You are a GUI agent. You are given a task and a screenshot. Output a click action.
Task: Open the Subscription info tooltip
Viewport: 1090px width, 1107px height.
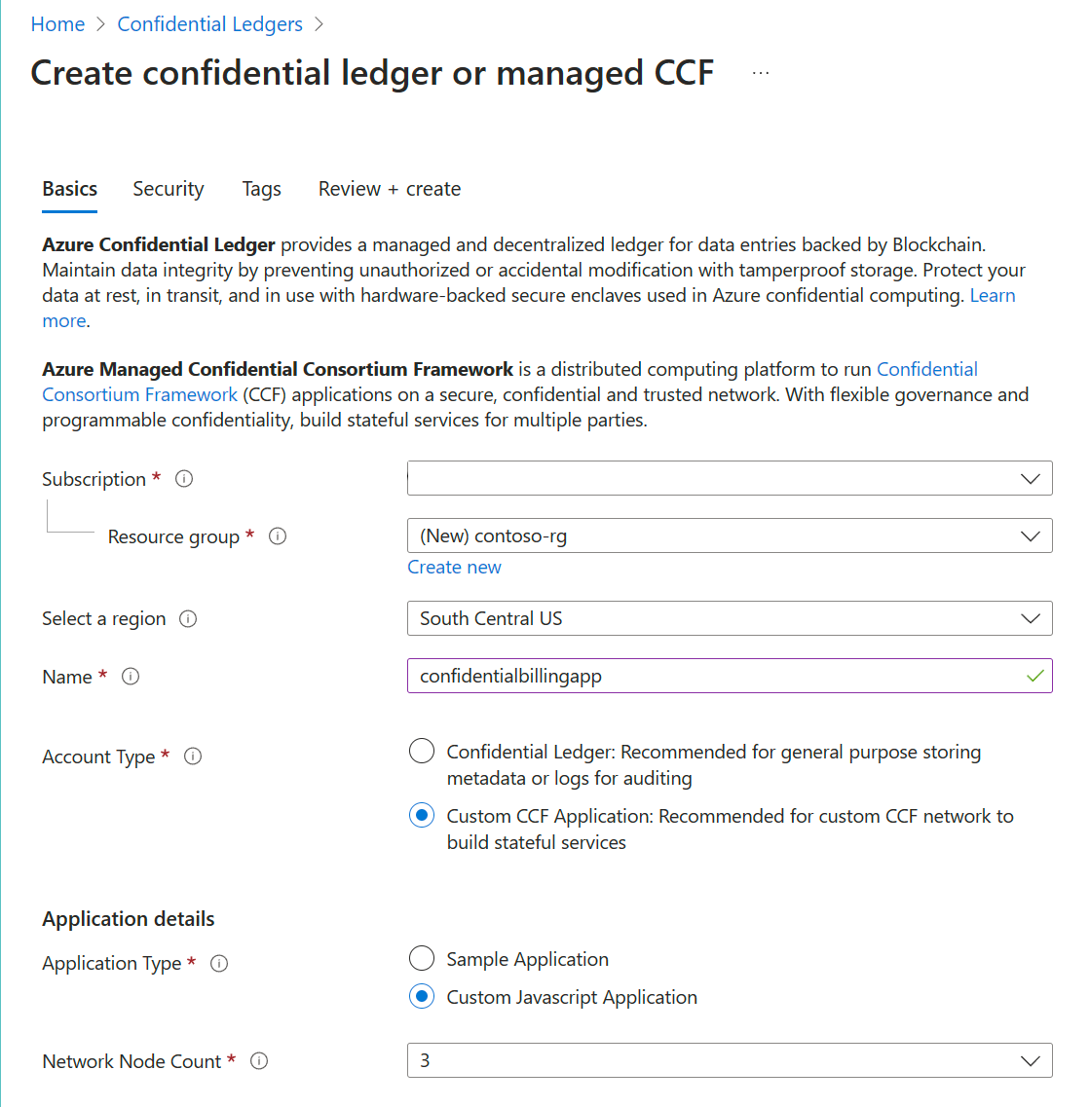point(184,478)
